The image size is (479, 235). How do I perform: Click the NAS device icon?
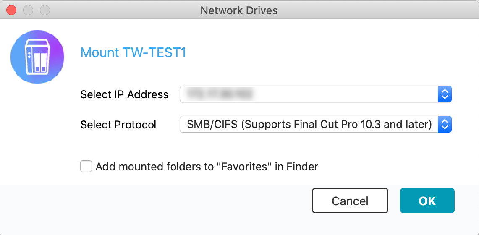(x=37, y=57)
